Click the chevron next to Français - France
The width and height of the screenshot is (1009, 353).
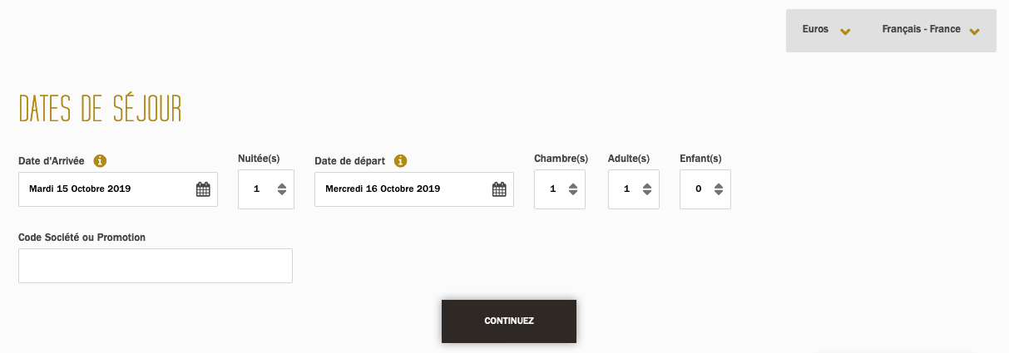coord(975,32)
